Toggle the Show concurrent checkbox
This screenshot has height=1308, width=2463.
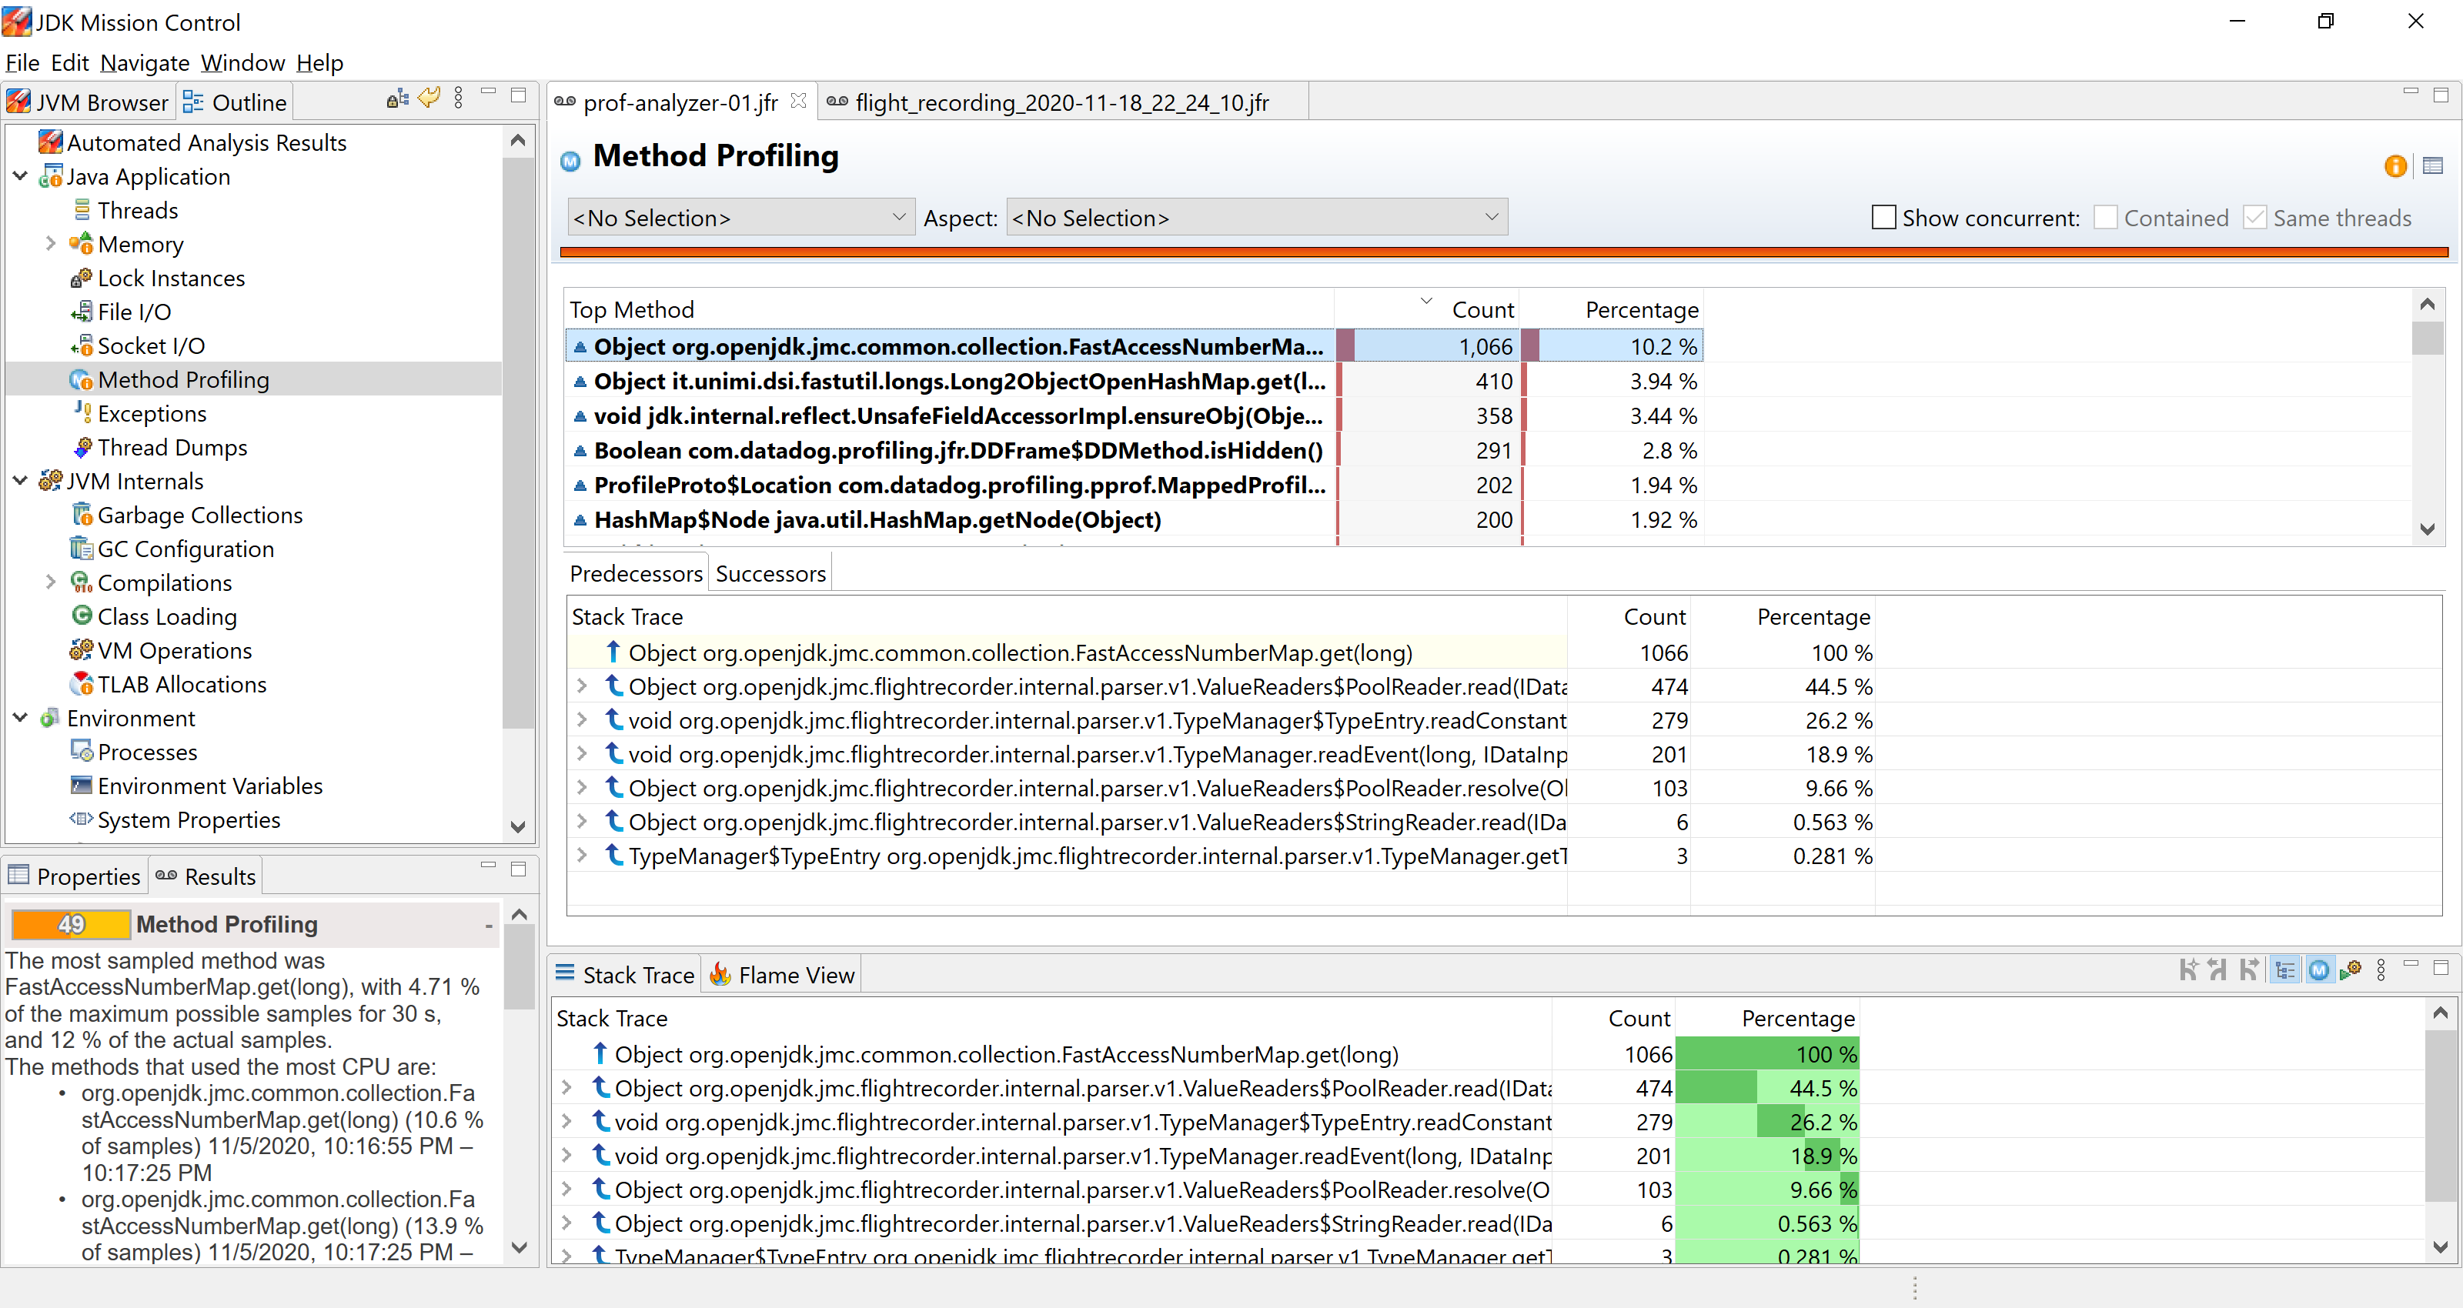(1883, 218)
